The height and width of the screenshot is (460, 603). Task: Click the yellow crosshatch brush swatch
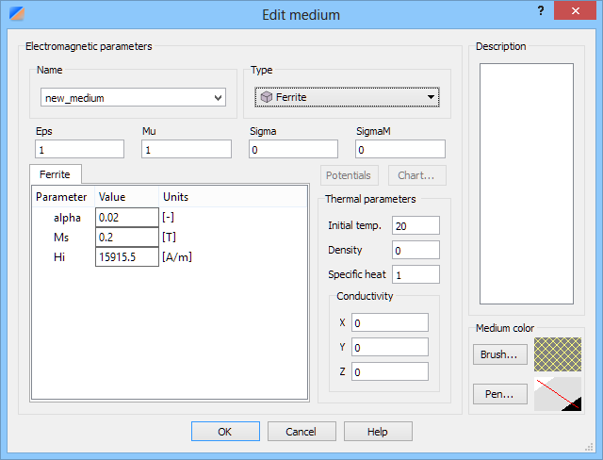click(558, 354)
